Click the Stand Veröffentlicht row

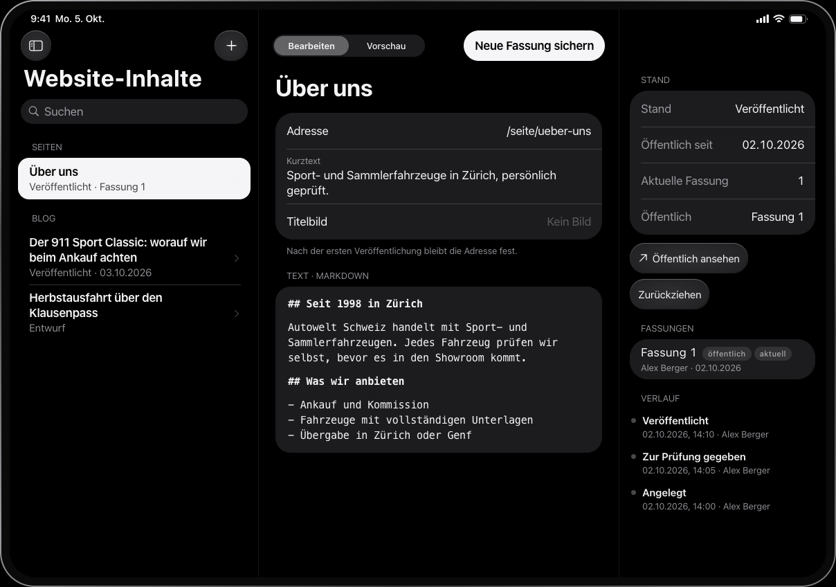(x=723, y=109)
